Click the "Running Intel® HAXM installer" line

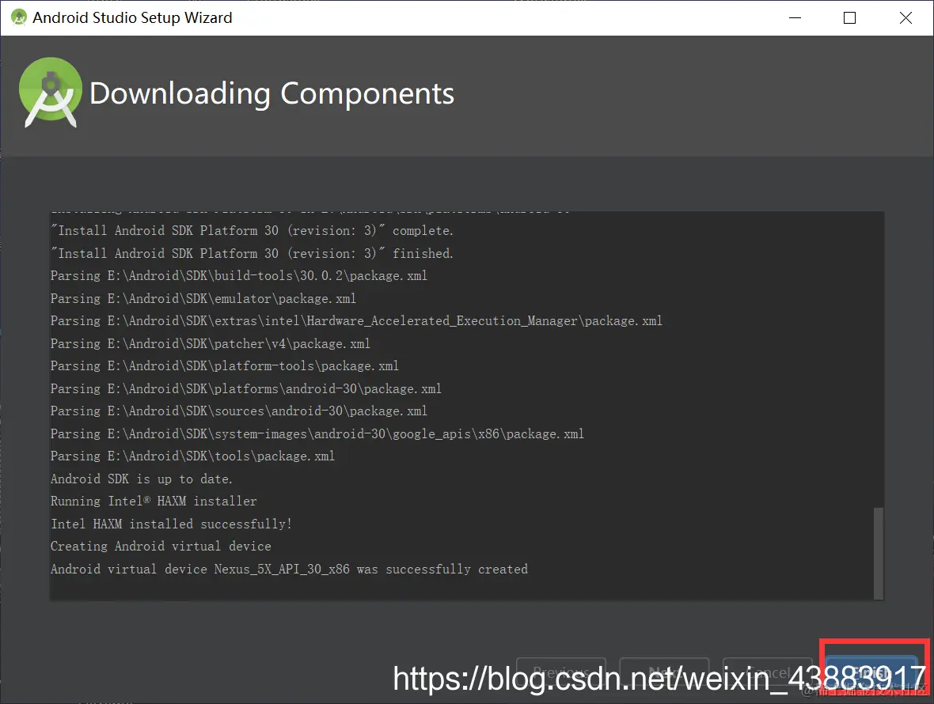pos(154,502)
